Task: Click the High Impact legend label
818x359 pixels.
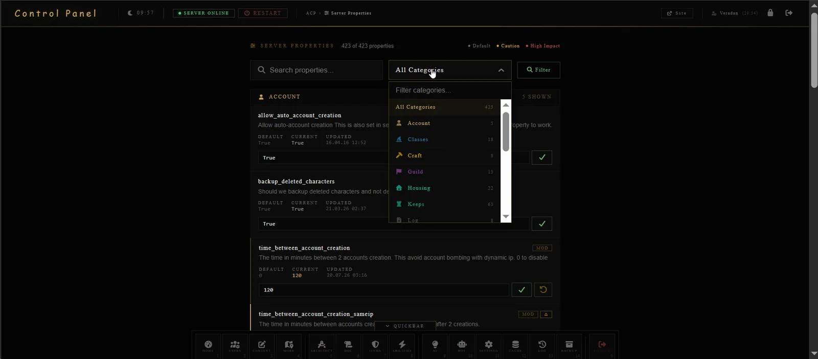Action: [x=543, y=46]
